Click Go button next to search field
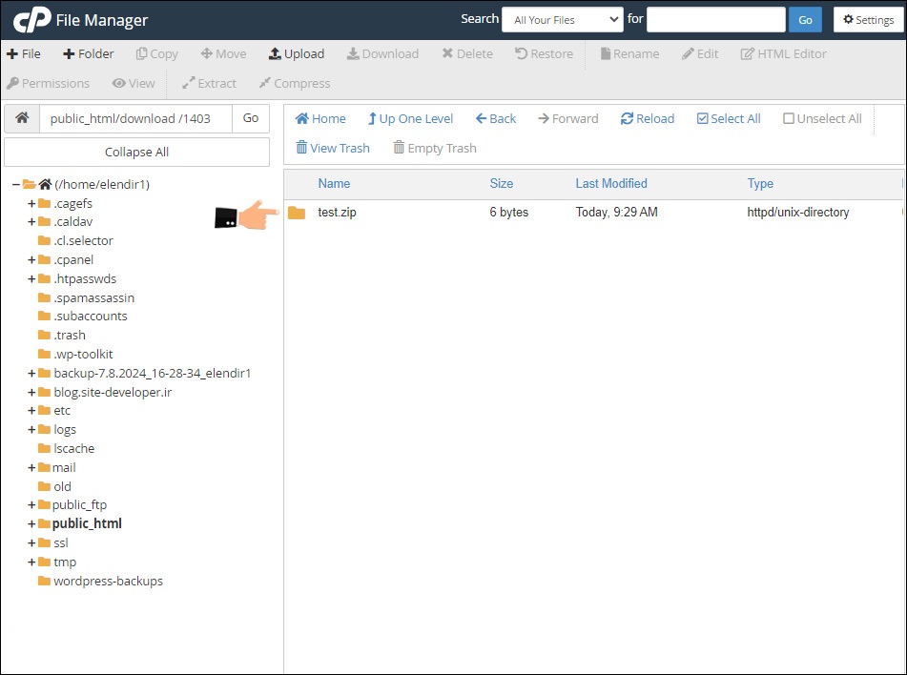The width and height of the screenshot is (907, 675). [805, 20]
